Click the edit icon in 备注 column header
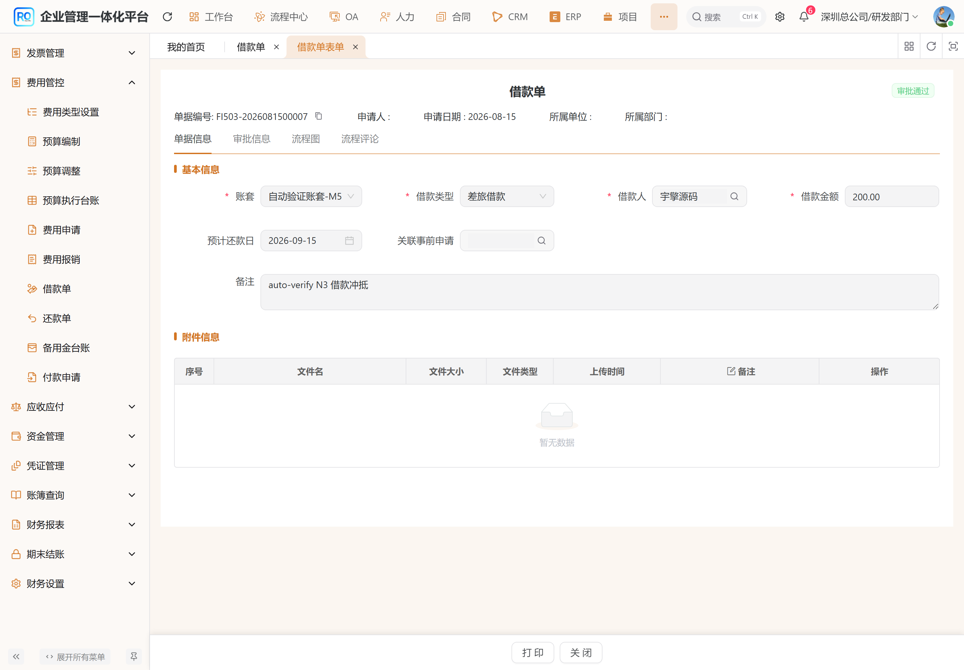 (731, 371)
